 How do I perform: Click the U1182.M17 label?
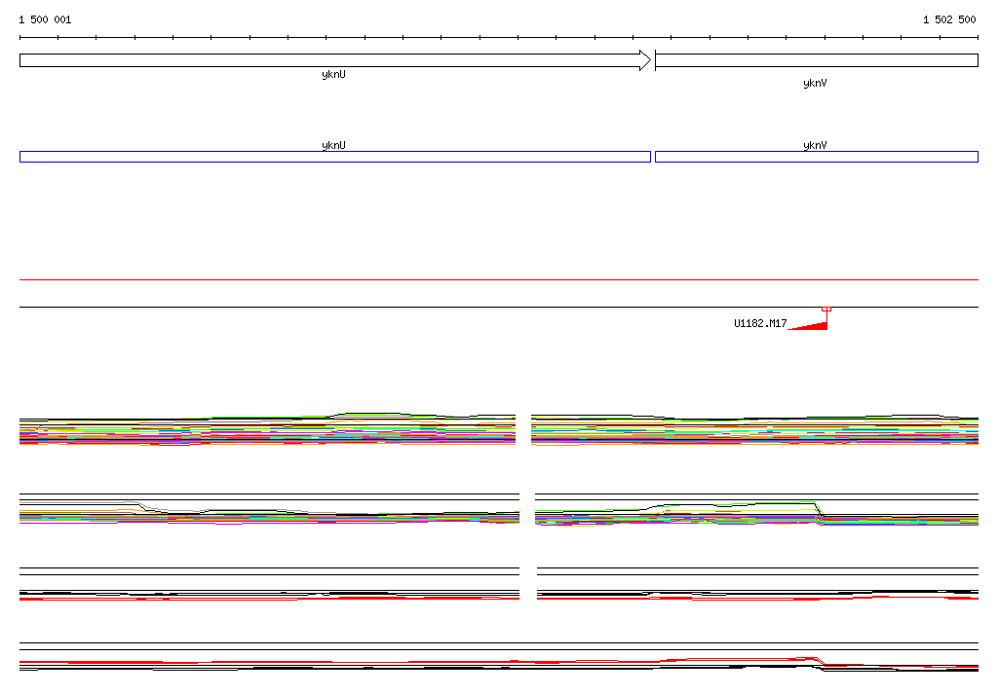tap(760, 323)
